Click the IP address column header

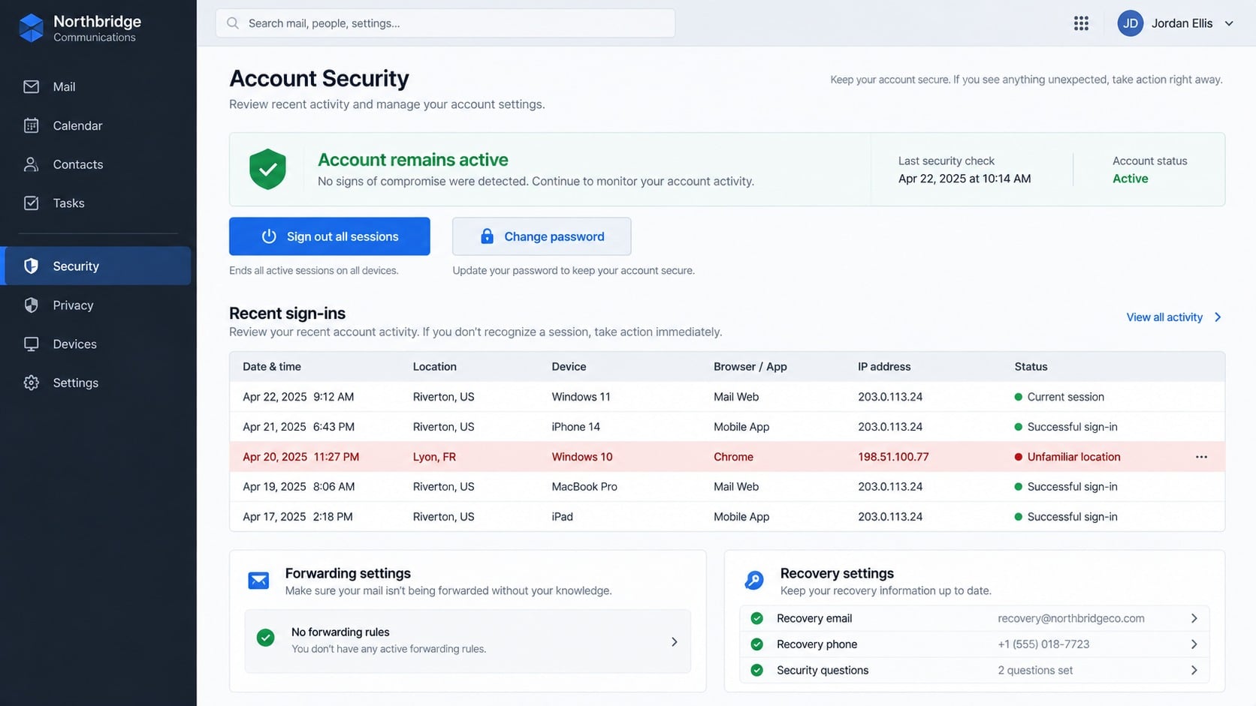click(884, 367)
